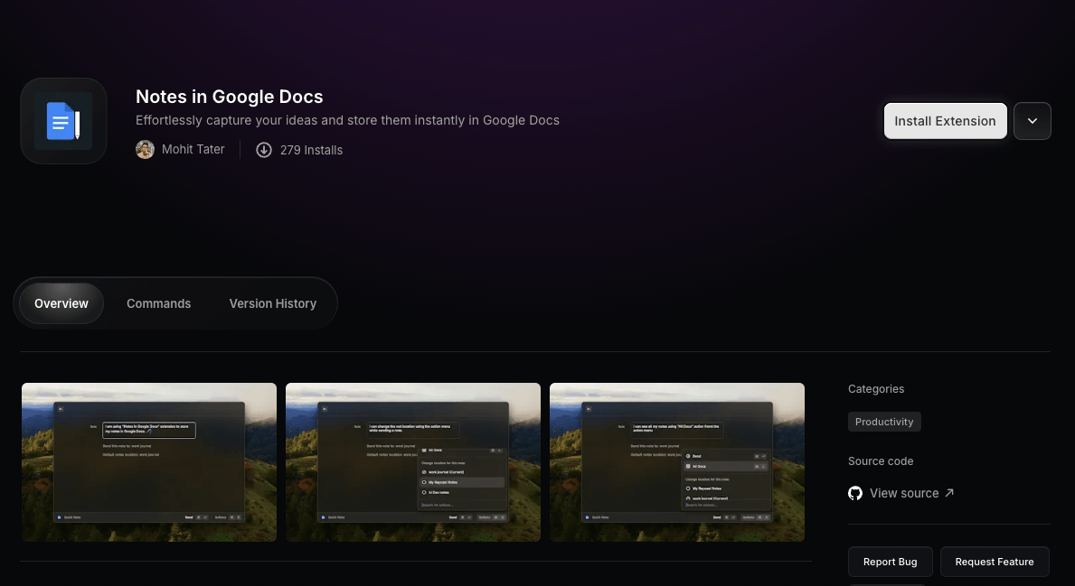
Task: Switch to the Overview tab
Action: 61,303
